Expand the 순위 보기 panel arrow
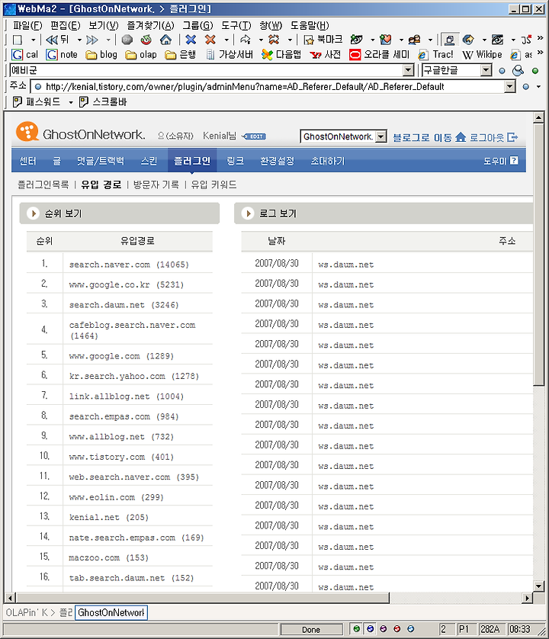 pyautogui.click(x=33, y=214)
